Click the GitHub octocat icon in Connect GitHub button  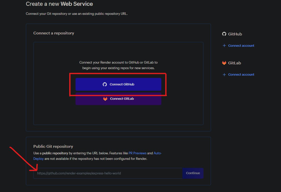pyautogui.click(x=105, y=84)
